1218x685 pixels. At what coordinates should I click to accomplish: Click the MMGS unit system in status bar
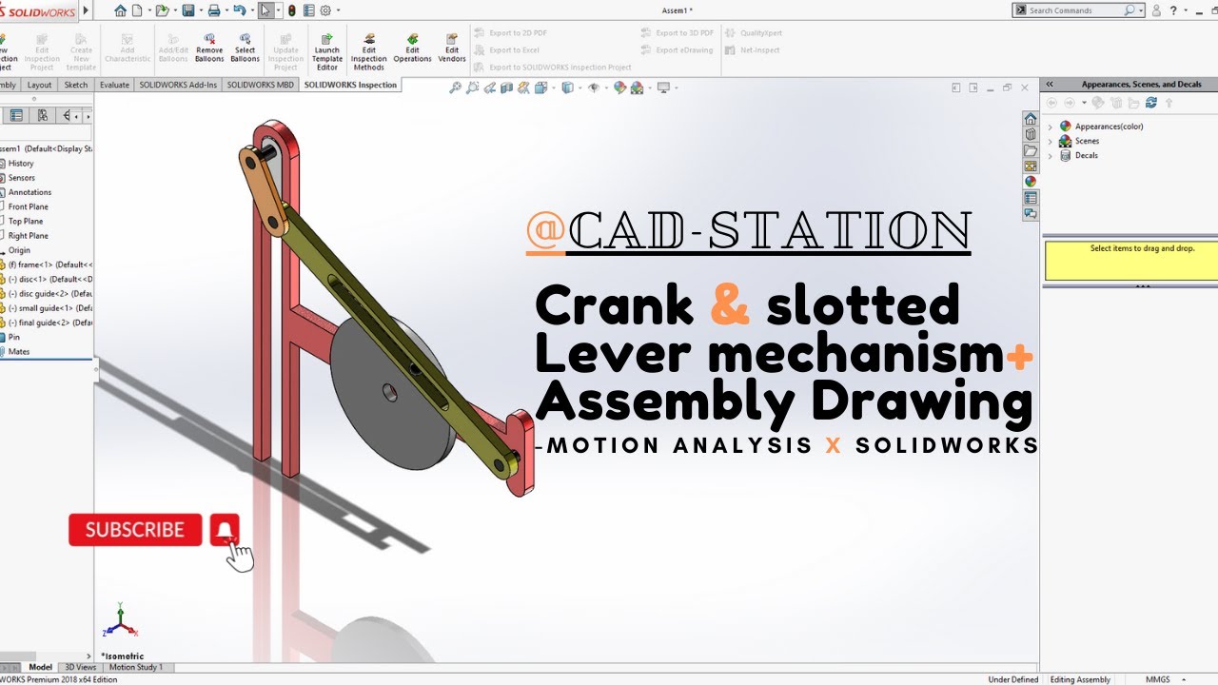pyautogui.click(x=1157, y=679)
